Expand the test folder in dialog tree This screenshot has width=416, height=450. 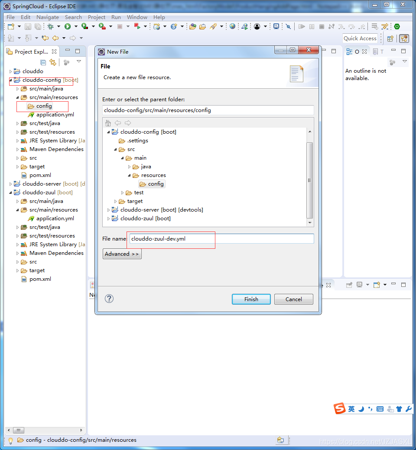pos(122,193)
